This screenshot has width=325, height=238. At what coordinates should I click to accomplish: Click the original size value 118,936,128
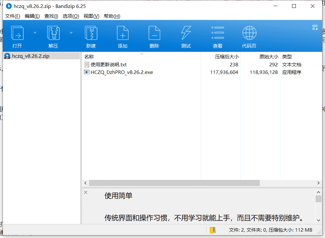(264, 72)
